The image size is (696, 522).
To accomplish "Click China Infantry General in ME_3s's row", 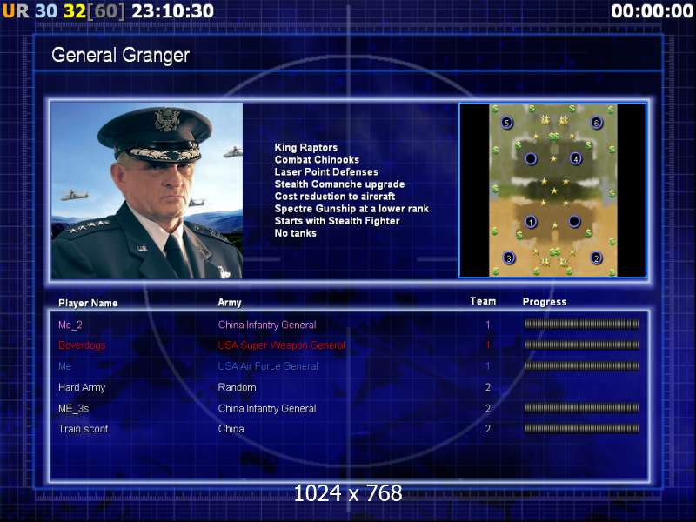I will 267,408.
